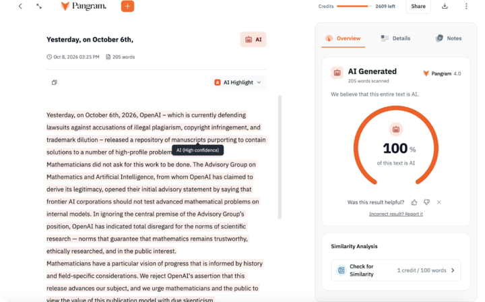Click the orange plus new scan button
The width and height of the screenshot is (485, 302).
(127, 6)
